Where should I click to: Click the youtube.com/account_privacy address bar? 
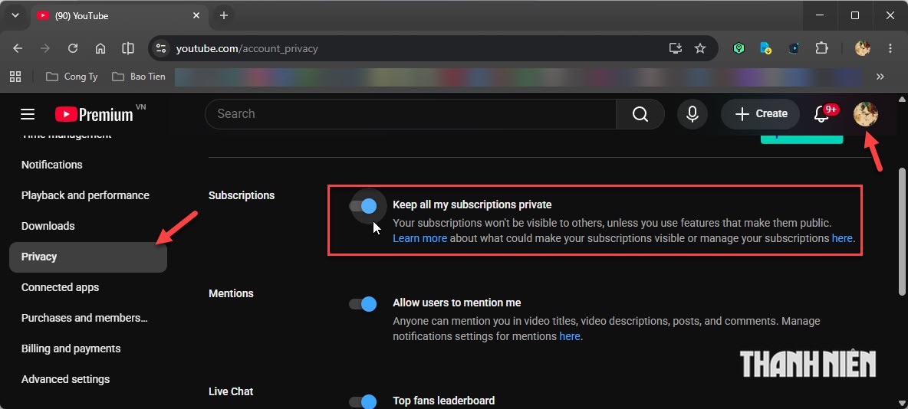pyautogui.click(x=406, y=48)
